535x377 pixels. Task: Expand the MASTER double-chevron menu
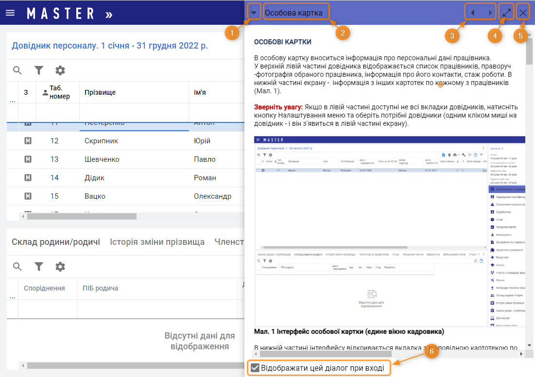109,14
